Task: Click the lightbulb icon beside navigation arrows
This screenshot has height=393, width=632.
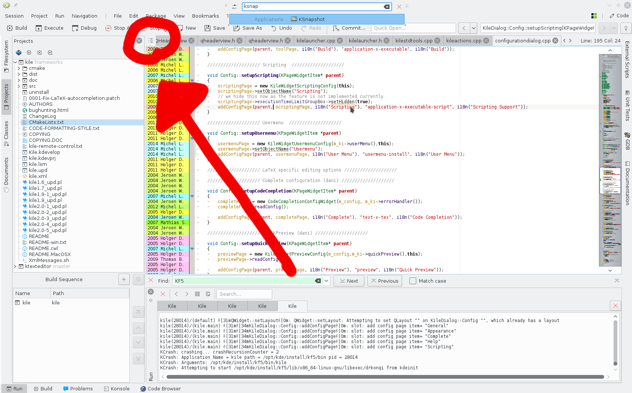Action: point(626,28)
